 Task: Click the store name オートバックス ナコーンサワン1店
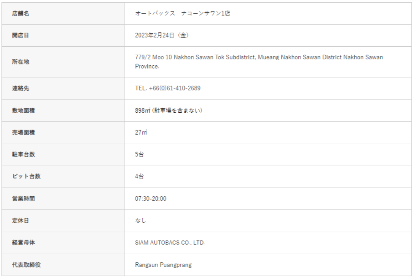click(182, 13)
